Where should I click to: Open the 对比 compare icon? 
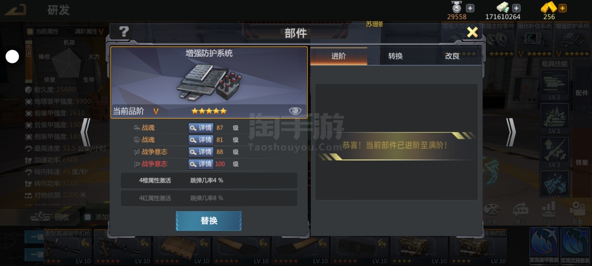click(549, 213)
